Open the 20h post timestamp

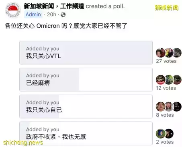[51, 14]
